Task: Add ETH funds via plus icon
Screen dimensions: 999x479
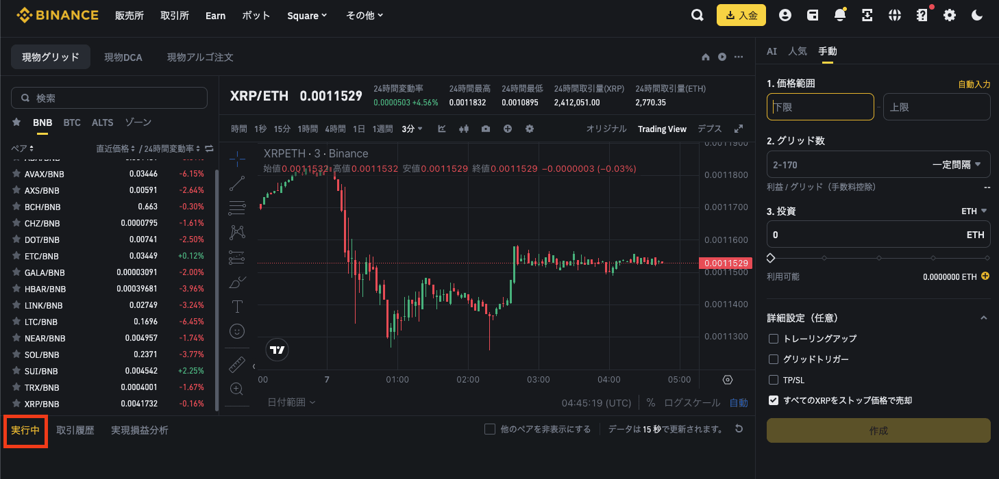Action: [x=985, y=276]
